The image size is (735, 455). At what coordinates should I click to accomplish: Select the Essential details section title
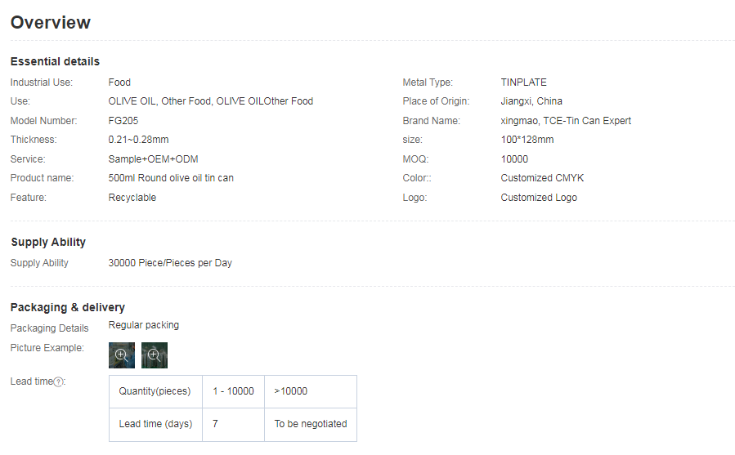pos(55,61)
